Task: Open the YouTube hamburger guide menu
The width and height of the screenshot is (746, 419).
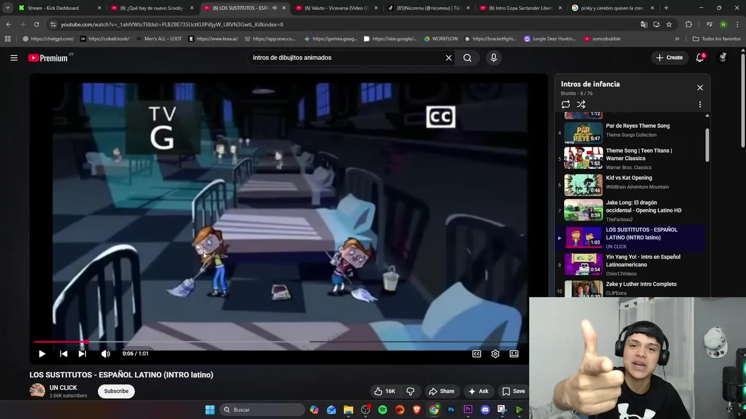Action: (x=14, y=58)
